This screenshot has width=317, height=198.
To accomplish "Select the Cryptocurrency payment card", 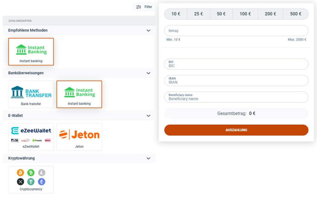I will click(31, 179).
